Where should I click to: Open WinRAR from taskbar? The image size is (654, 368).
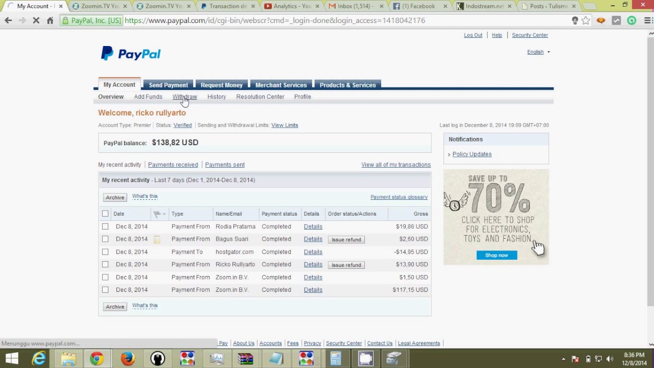[246, 358]
